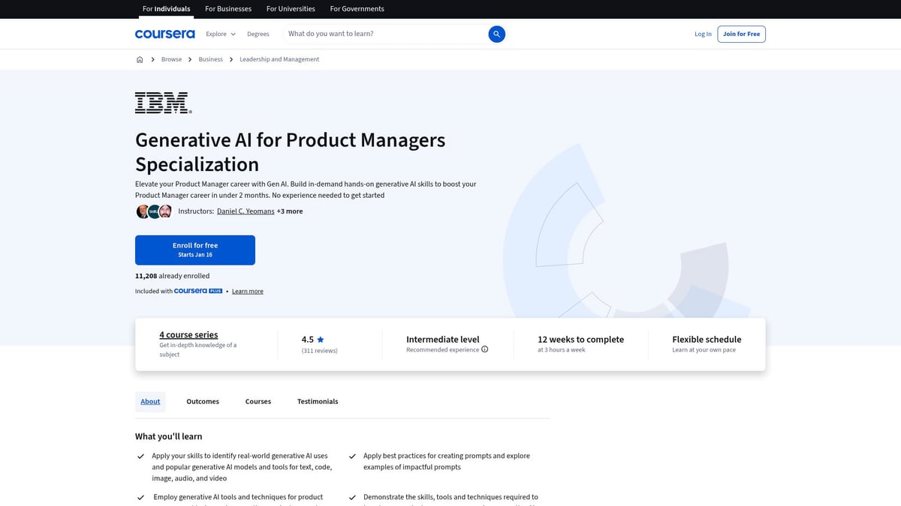Click the specialization title heading
This screenshot has height=506, width=901.
pos(290,152)
